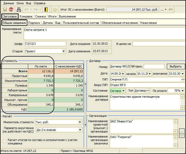Click the yellow eraser toolbar icon
This screenshot has width=186, height=154.
55,10
